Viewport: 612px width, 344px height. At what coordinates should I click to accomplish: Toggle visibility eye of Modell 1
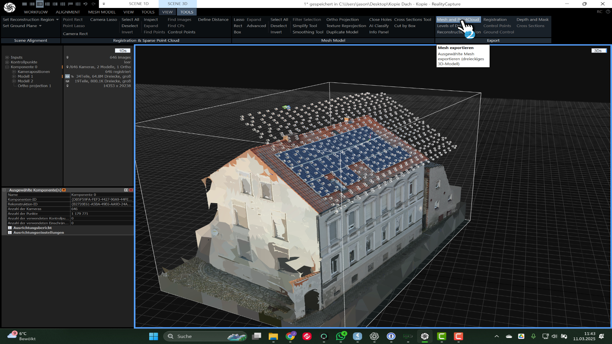click(67, 76)
